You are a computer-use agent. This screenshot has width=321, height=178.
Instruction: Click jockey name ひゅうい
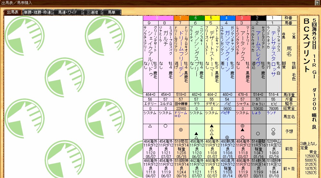pos(258,104)
